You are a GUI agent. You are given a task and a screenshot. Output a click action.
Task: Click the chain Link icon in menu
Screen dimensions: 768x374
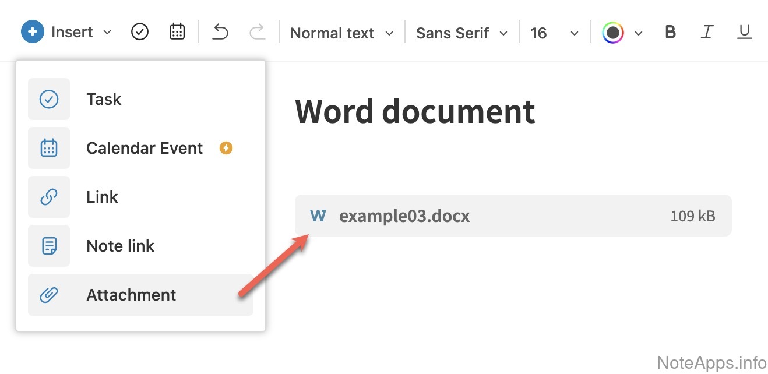point(49,197)
